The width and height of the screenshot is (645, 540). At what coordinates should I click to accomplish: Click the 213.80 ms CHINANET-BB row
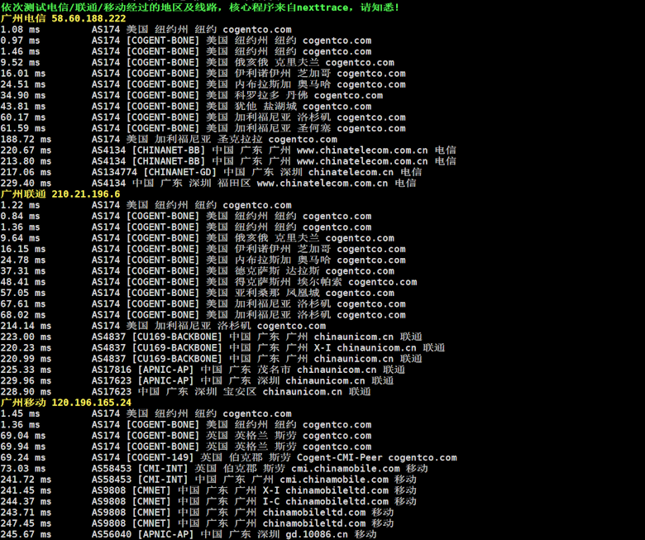tap(228, 161)
